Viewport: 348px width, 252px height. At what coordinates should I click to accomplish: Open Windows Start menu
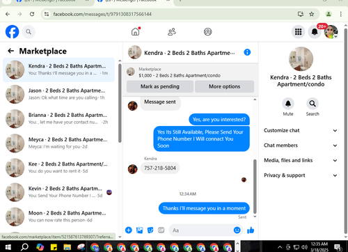point(8,247)
